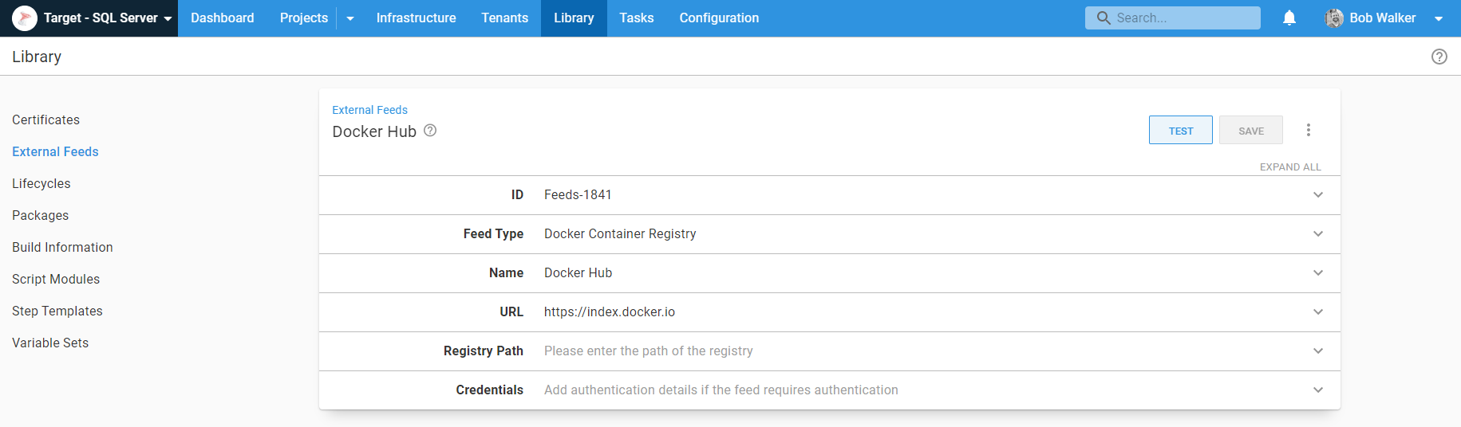Open the Projects tab

304,18
